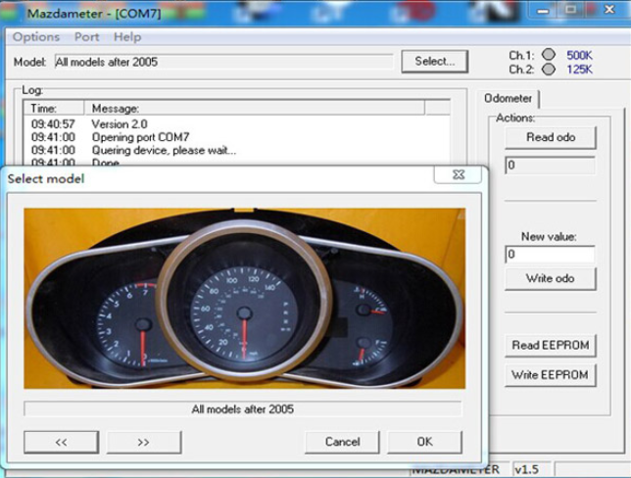Switch to the Odometer tab
Screen dimensions: 631x478
point(508,99)
